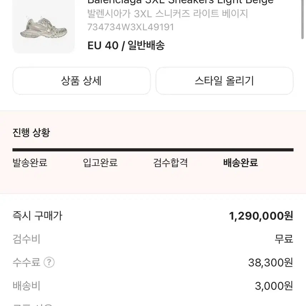Select the style code 734734W3XL49191
Viewport: 306px width, 306px height.
click(x=130, y=26)
